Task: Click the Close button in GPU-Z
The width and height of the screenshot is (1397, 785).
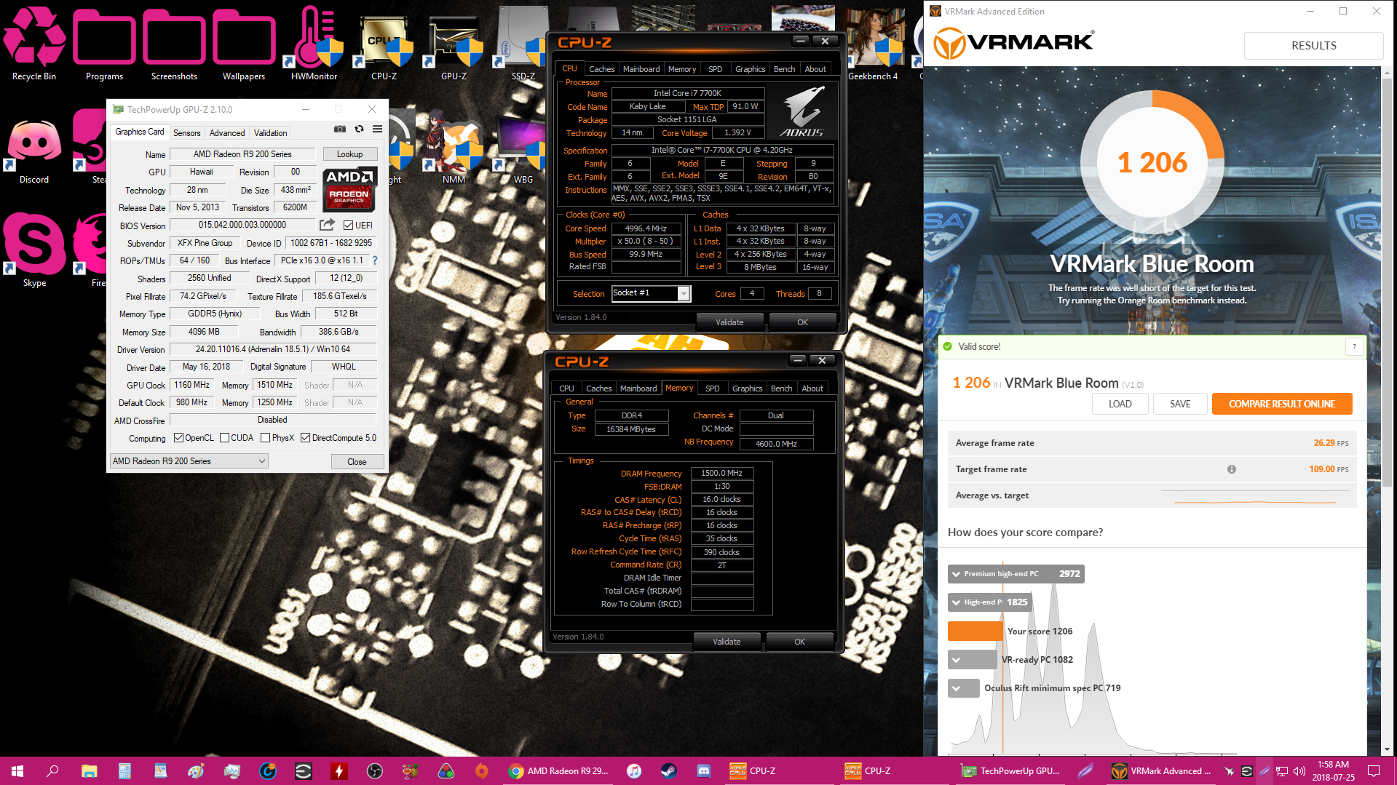Action: [x=357, y=462]
